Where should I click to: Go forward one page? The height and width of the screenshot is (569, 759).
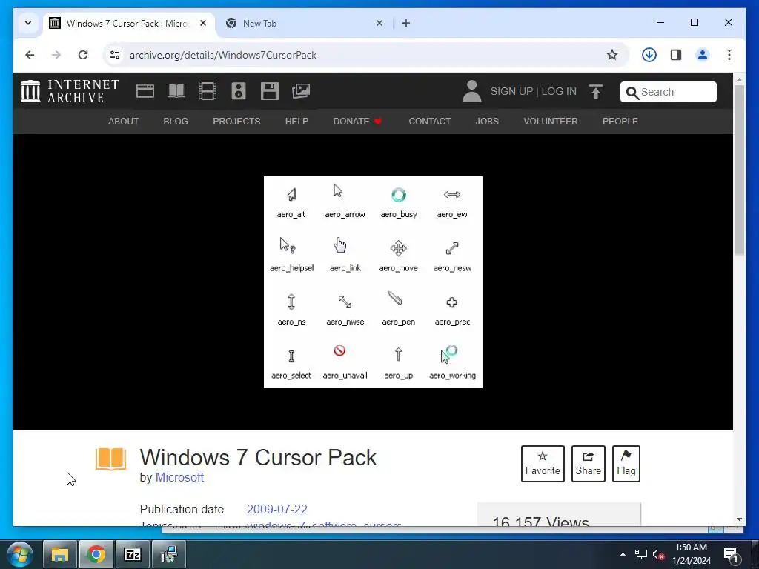tap(56, 55)
